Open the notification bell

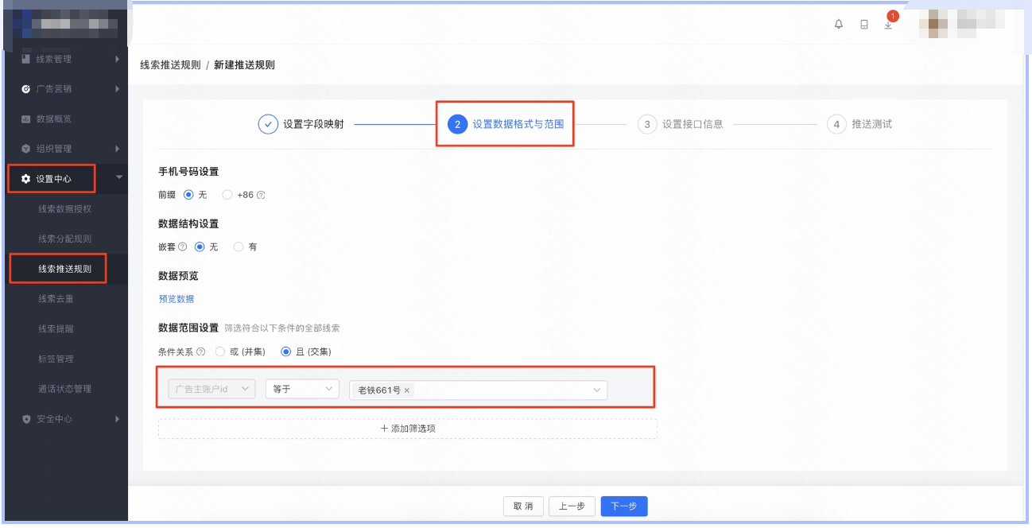(x=839, y=25)
